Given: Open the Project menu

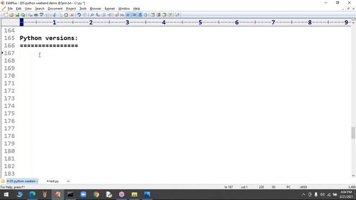Looking at the screenshot, I should [x=71, y=9].
